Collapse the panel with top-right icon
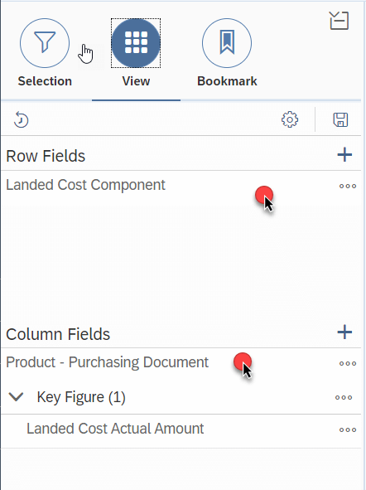This screenshot has width=366, height=490. [x=340, y=21]
